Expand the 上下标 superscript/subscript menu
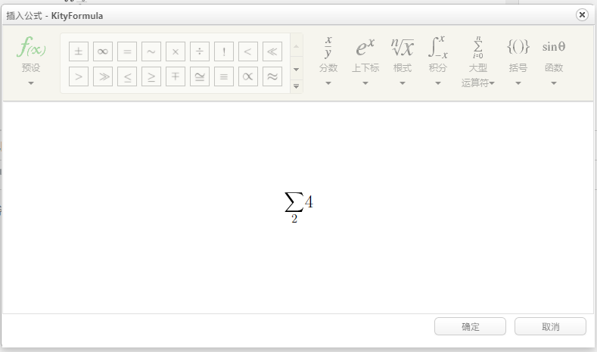Image resolution: width=597 pixels, height=352 pixels. click(x=365, y=61)
